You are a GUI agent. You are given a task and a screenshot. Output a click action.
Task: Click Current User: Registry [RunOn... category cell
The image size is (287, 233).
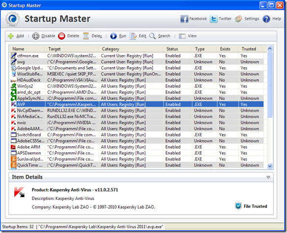click(x=131, y=74)
